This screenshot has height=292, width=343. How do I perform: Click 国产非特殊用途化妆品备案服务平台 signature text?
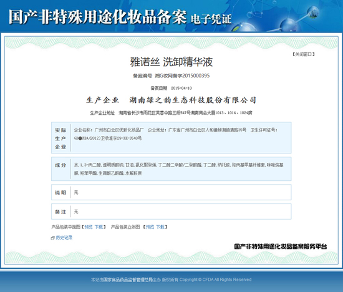click(x=281, y=246)
